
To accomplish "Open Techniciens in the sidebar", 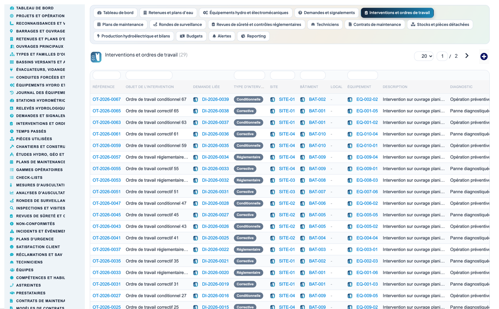I will pos(29,262).
